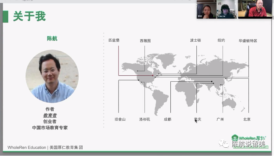Viewport: 274px width, 156px height.
Task: Click the 匹兹堡 city label
Action: pyautogui.click(x=114, y=40)
